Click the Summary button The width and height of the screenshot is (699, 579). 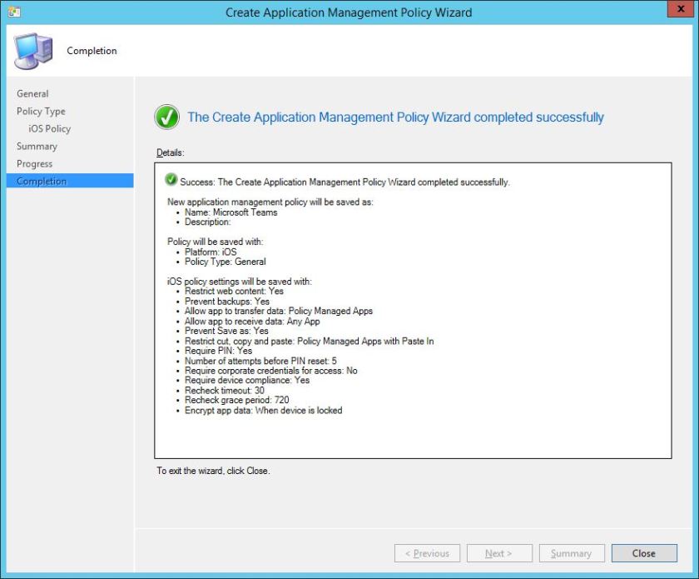click(572, 552)
